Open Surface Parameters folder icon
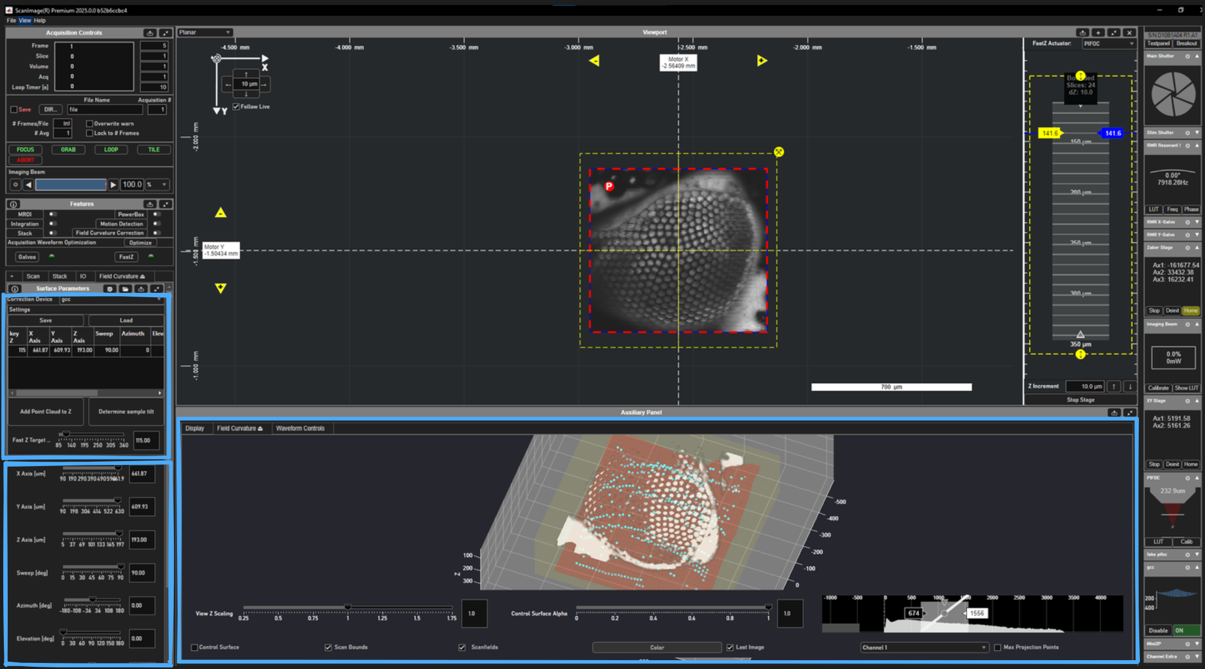 coord(125,289)
